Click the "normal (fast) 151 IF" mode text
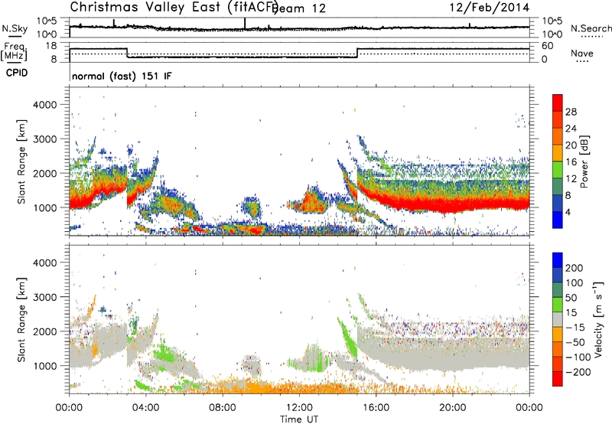The width and height of the screenshot is (612, 424). point(122,76)
